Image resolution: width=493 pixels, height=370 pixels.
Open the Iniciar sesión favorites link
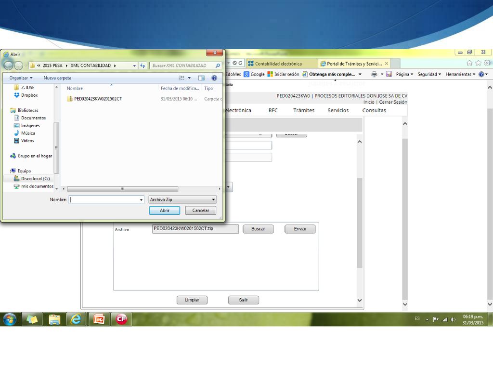[283, 74]
